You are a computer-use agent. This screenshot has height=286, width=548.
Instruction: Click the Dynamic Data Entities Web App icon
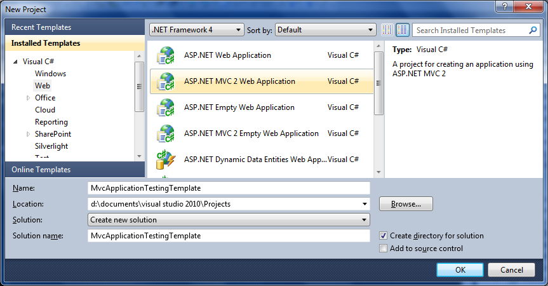point(165,160)
